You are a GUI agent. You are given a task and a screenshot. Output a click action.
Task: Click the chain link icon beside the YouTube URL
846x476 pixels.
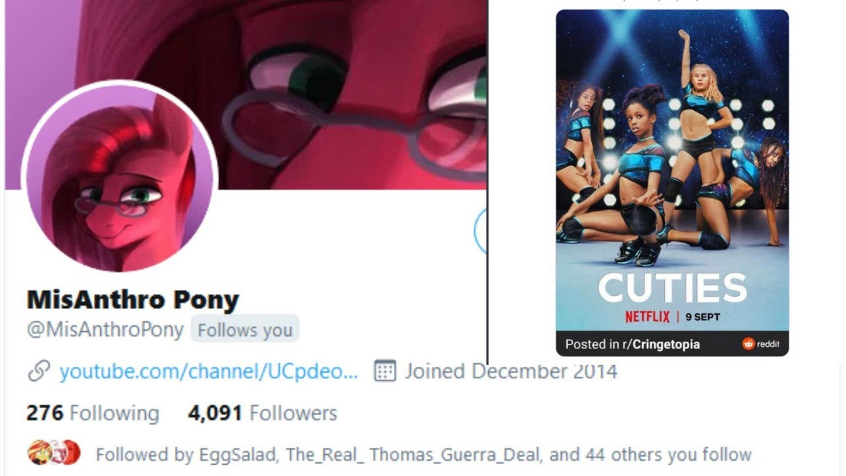(x=39, y=372)
